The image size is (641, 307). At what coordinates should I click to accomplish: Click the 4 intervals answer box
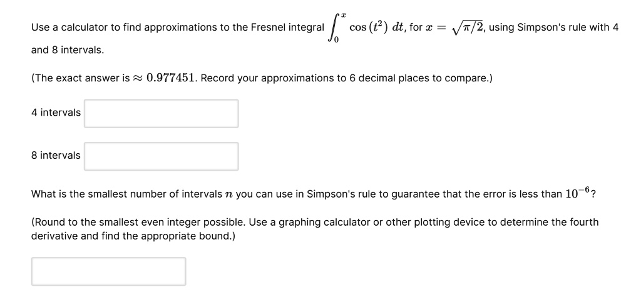[x=161, y=113]
